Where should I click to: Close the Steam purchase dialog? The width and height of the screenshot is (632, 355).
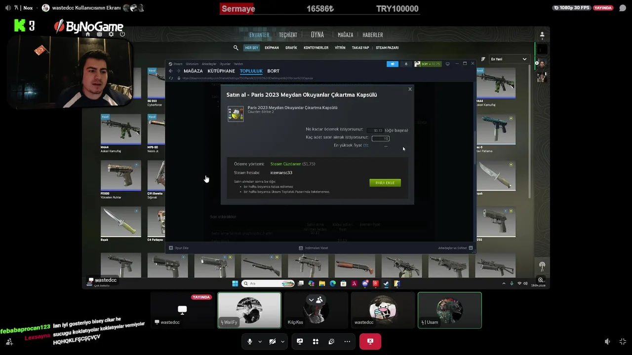pos(410,89)
